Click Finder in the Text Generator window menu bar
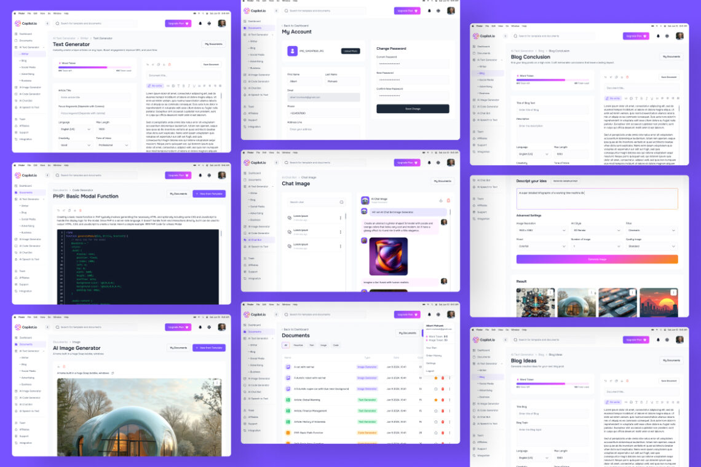Viewport: 701px width, 467px height. coord(22,14)
